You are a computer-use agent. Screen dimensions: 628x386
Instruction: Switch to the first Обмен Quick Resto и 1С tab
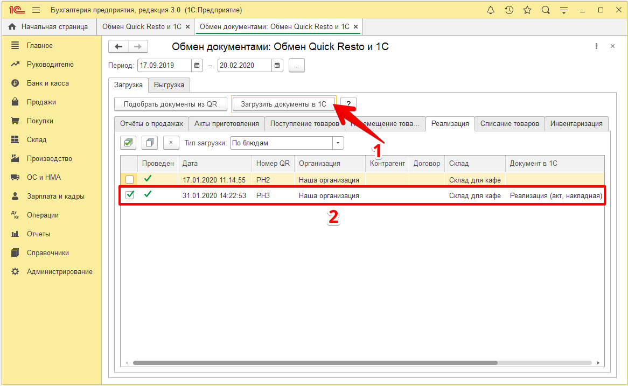[x=142, y=27]
